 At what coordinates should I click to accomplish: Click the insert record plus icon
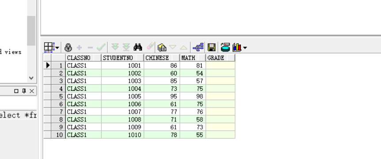(x=79, y=48)
